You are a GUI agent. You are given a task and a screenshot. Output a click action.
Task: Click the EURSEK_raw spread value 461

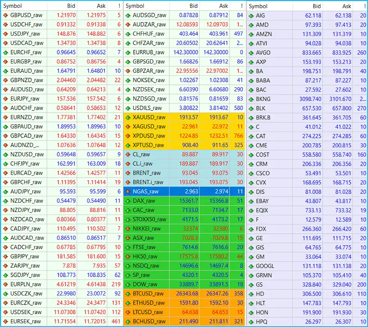click(115, 322)
